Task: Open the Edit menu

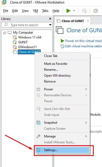Action: 15,11
